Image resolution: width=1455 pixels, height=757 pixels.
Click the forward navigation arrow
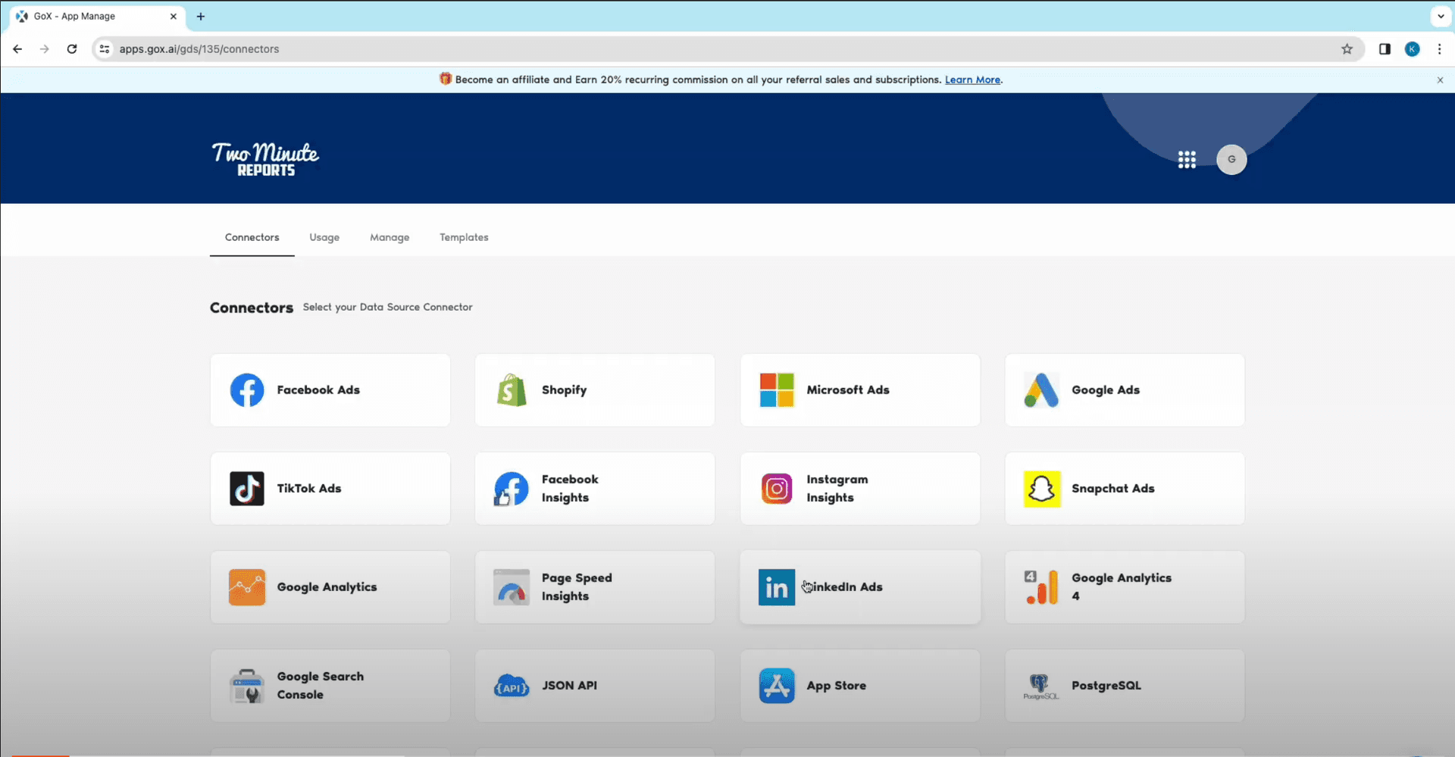(x=45, y=49)
